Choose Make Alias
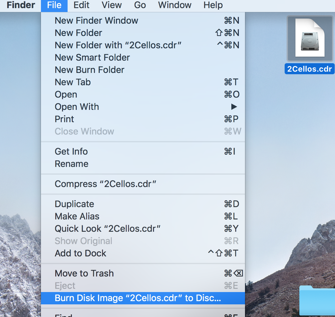 143,217
